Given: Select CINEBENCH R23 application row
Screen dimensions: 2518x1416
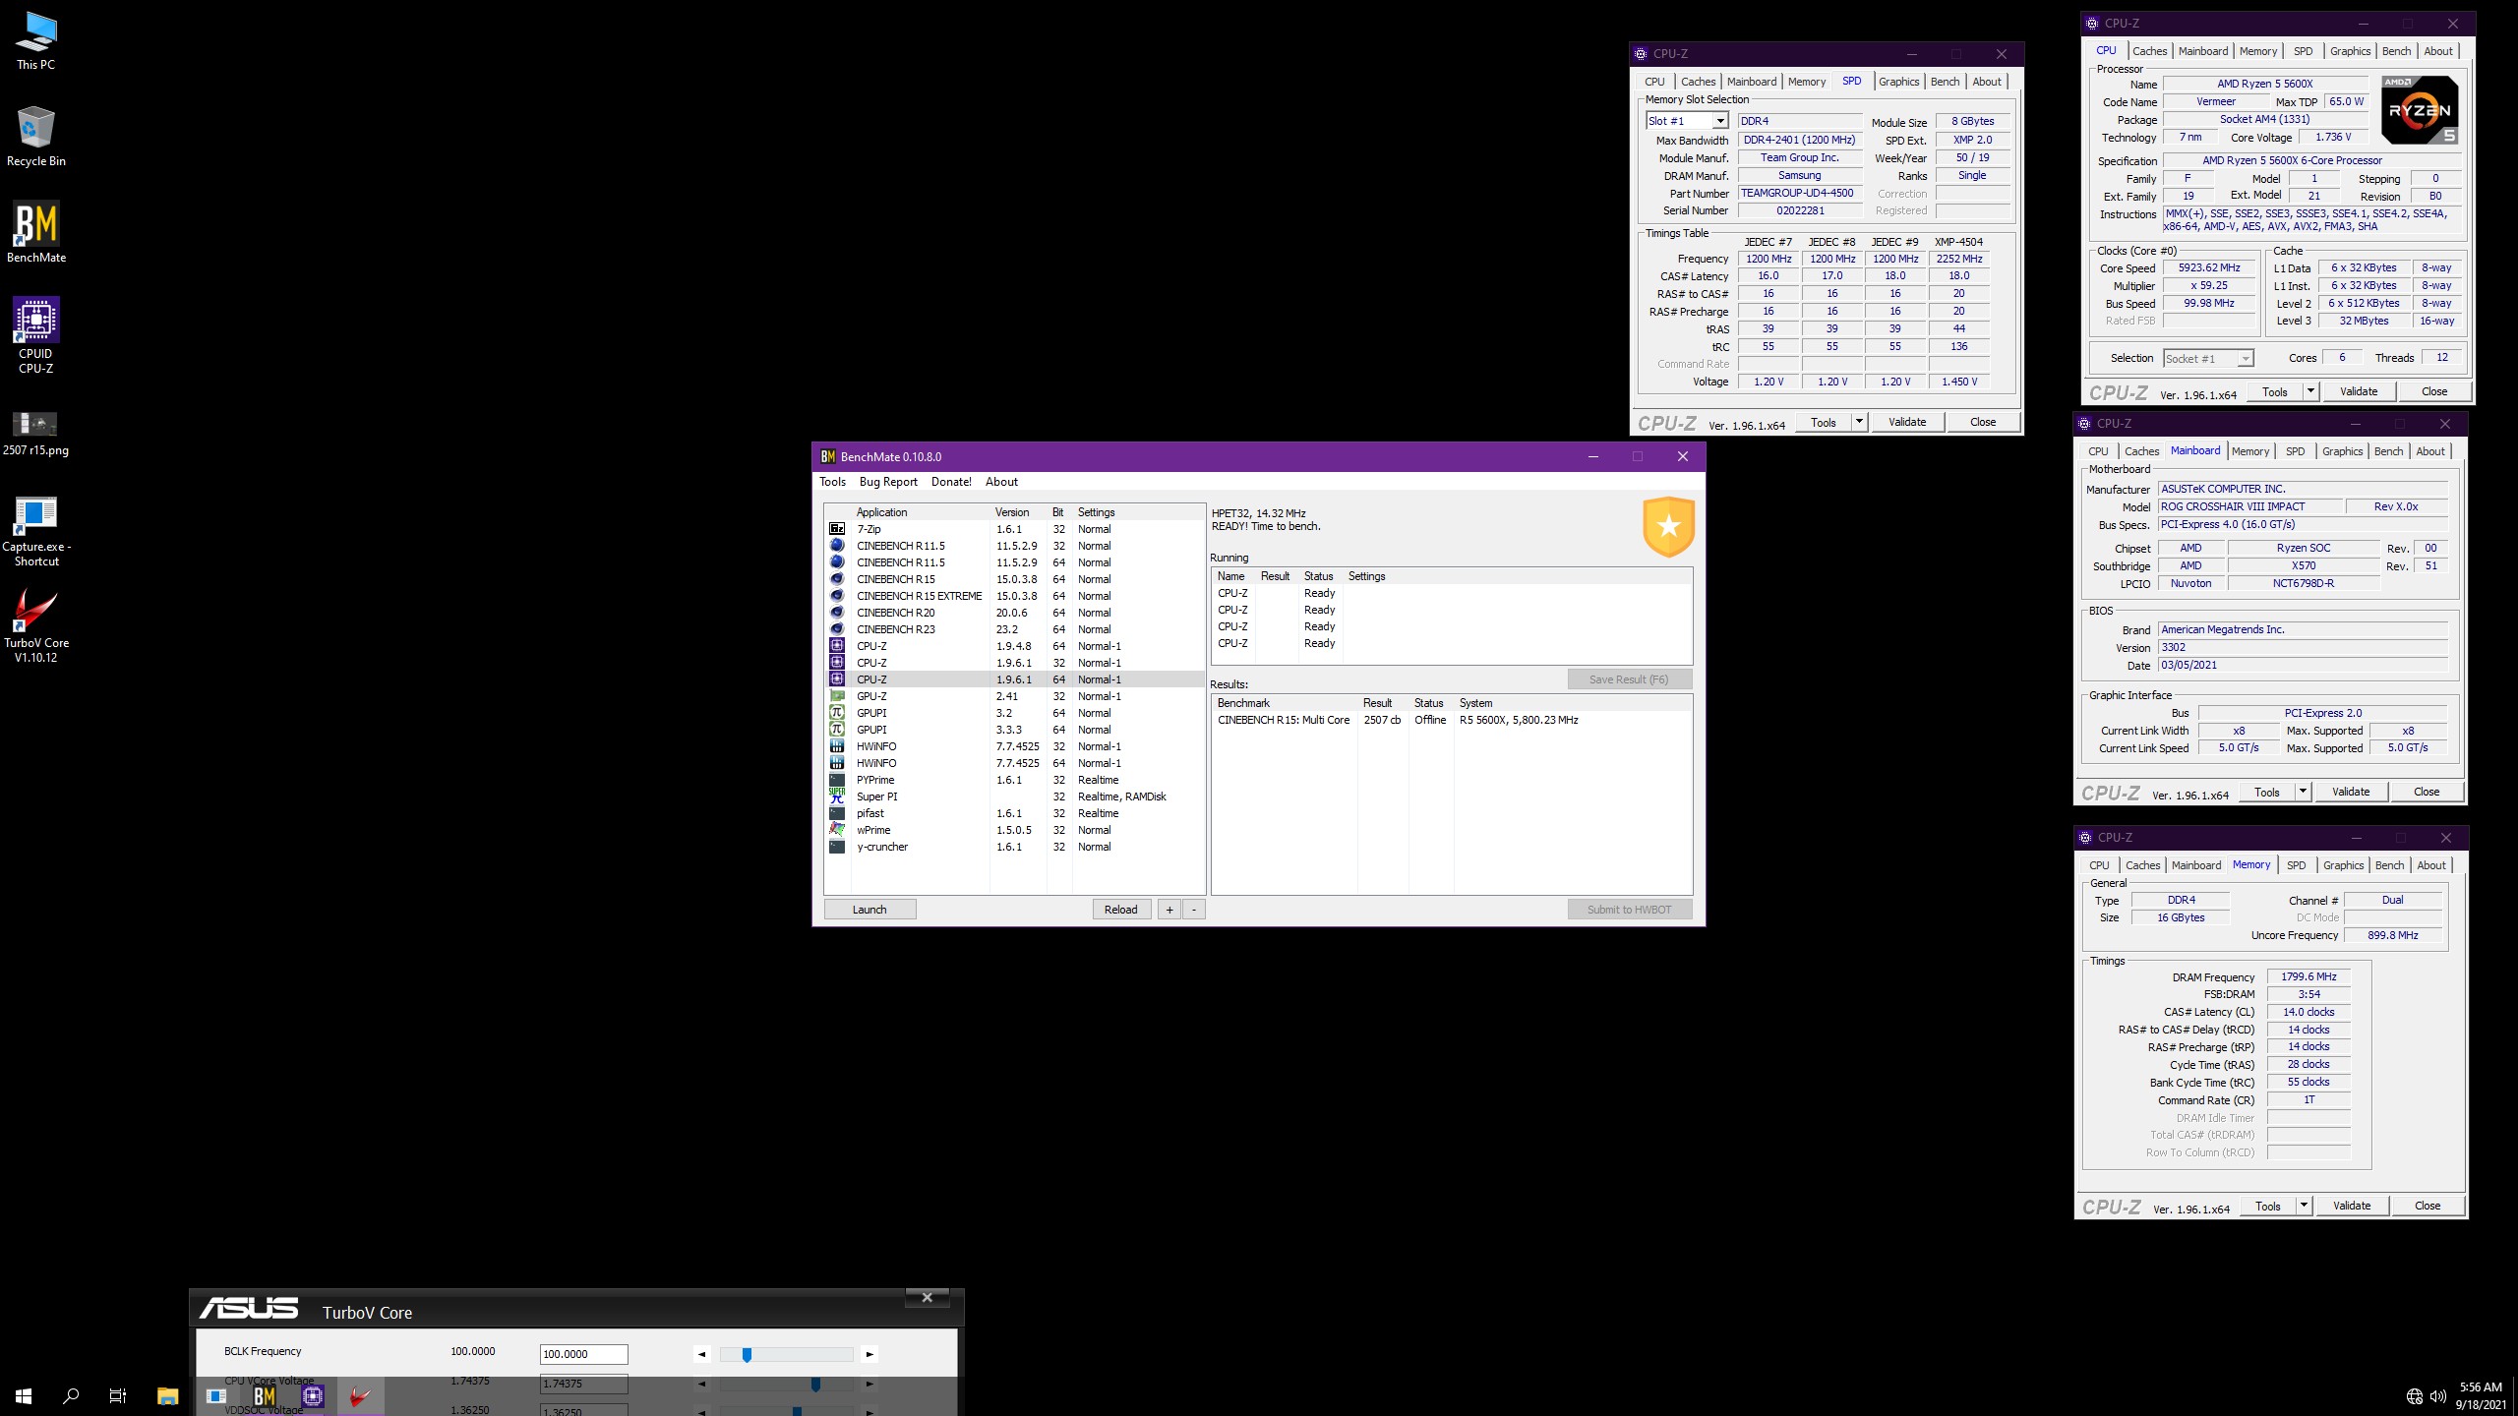Looking at the screenshot, I should pyautogui.click(x=1015, y=629).
